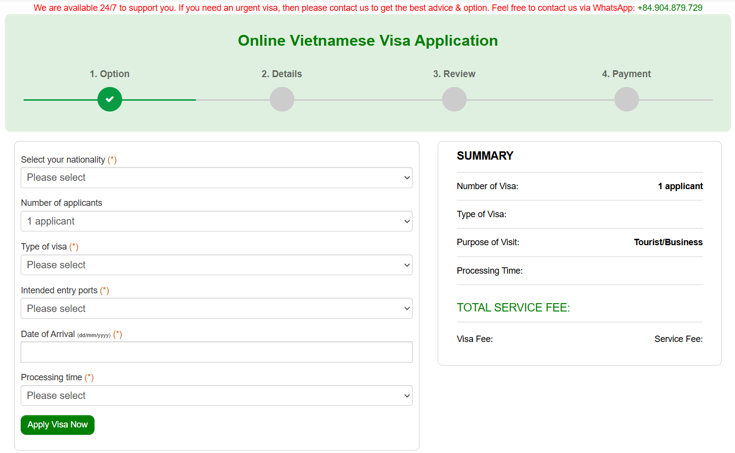
Task: Click the TOTAL SERVICE FEE label
Action: (x=513, y=308)
